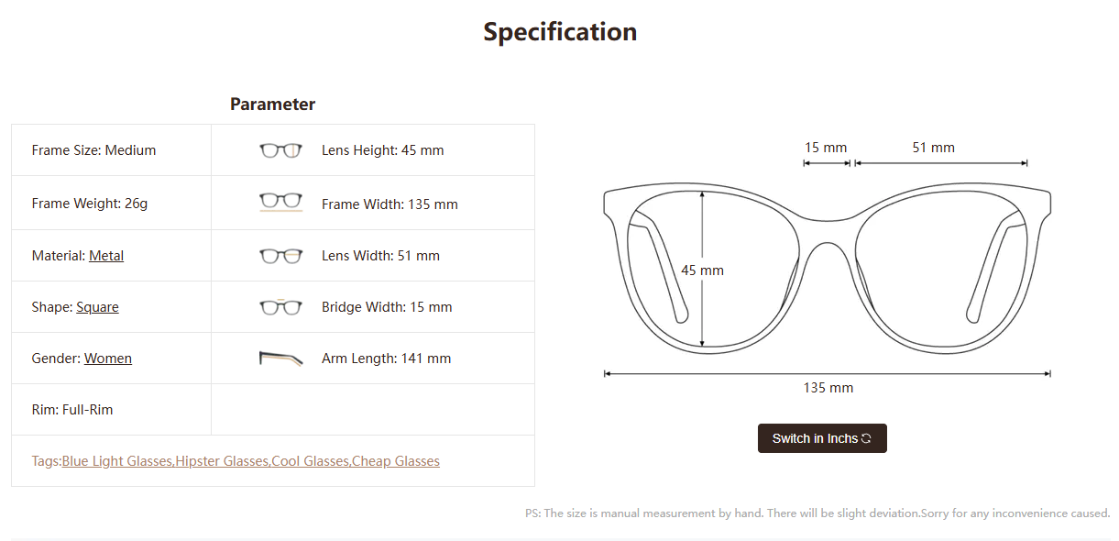Open the Square shape link
This screenshot has width=1119, height=541.
97,307
